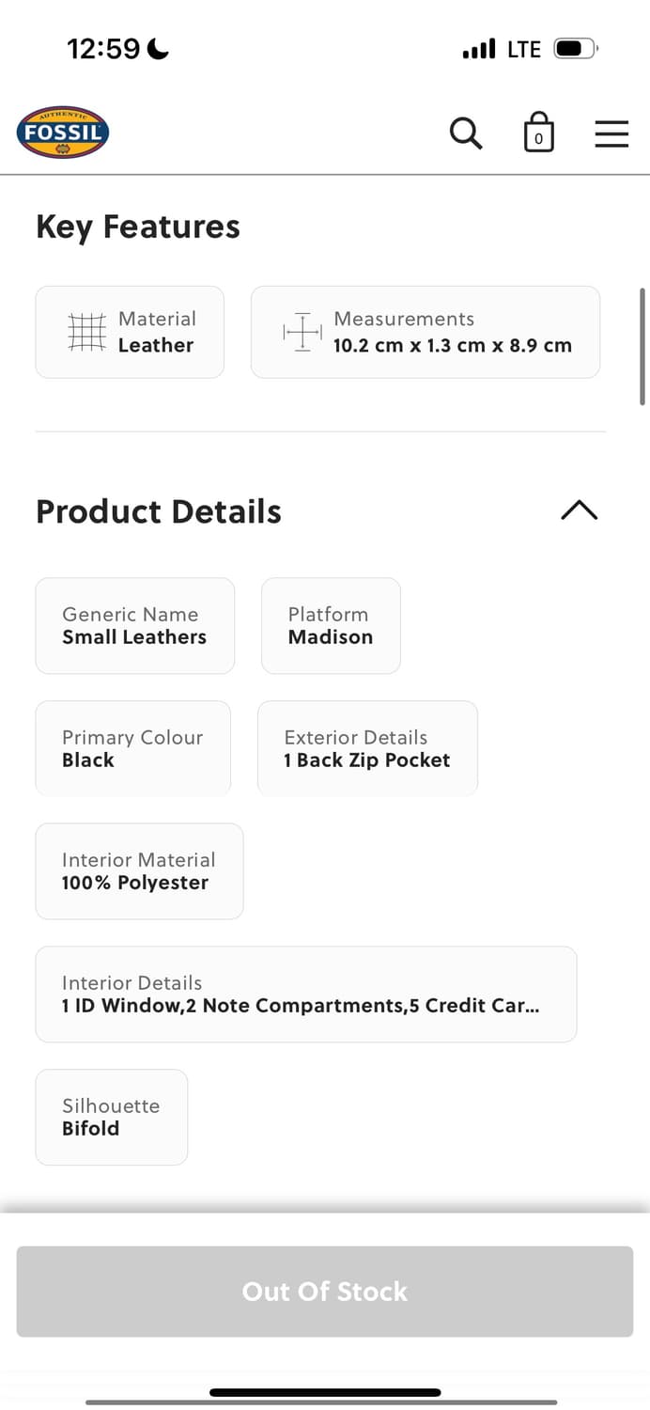Tap the Fossil logo
650x1410 pixels.
pos(63,133)
